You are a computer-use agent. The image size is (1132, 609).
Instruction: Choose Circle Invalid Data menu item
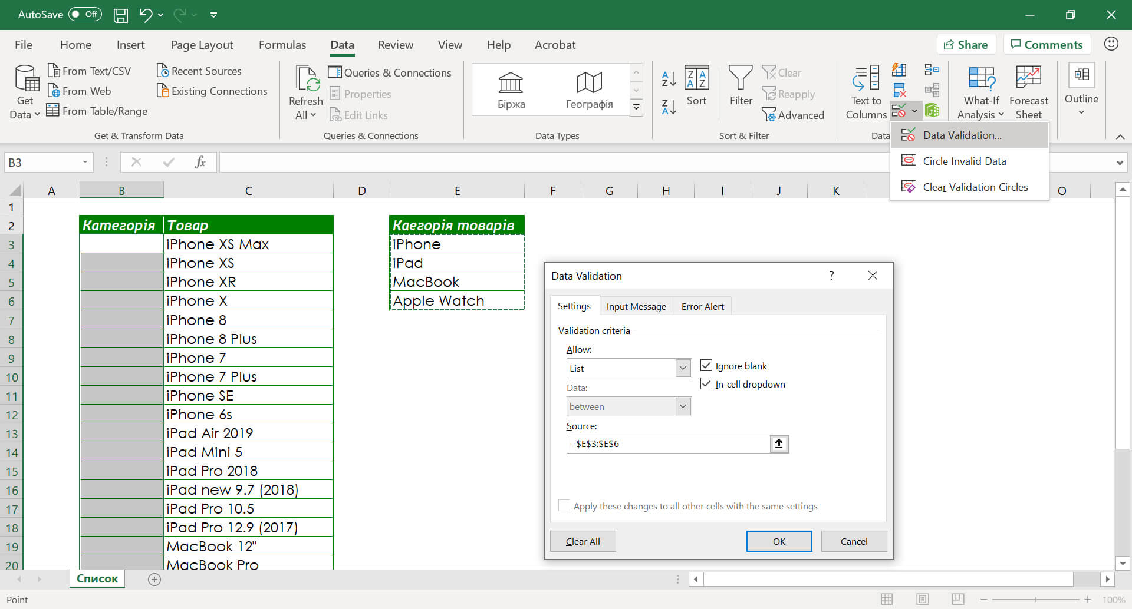click(x=964, y=161)
